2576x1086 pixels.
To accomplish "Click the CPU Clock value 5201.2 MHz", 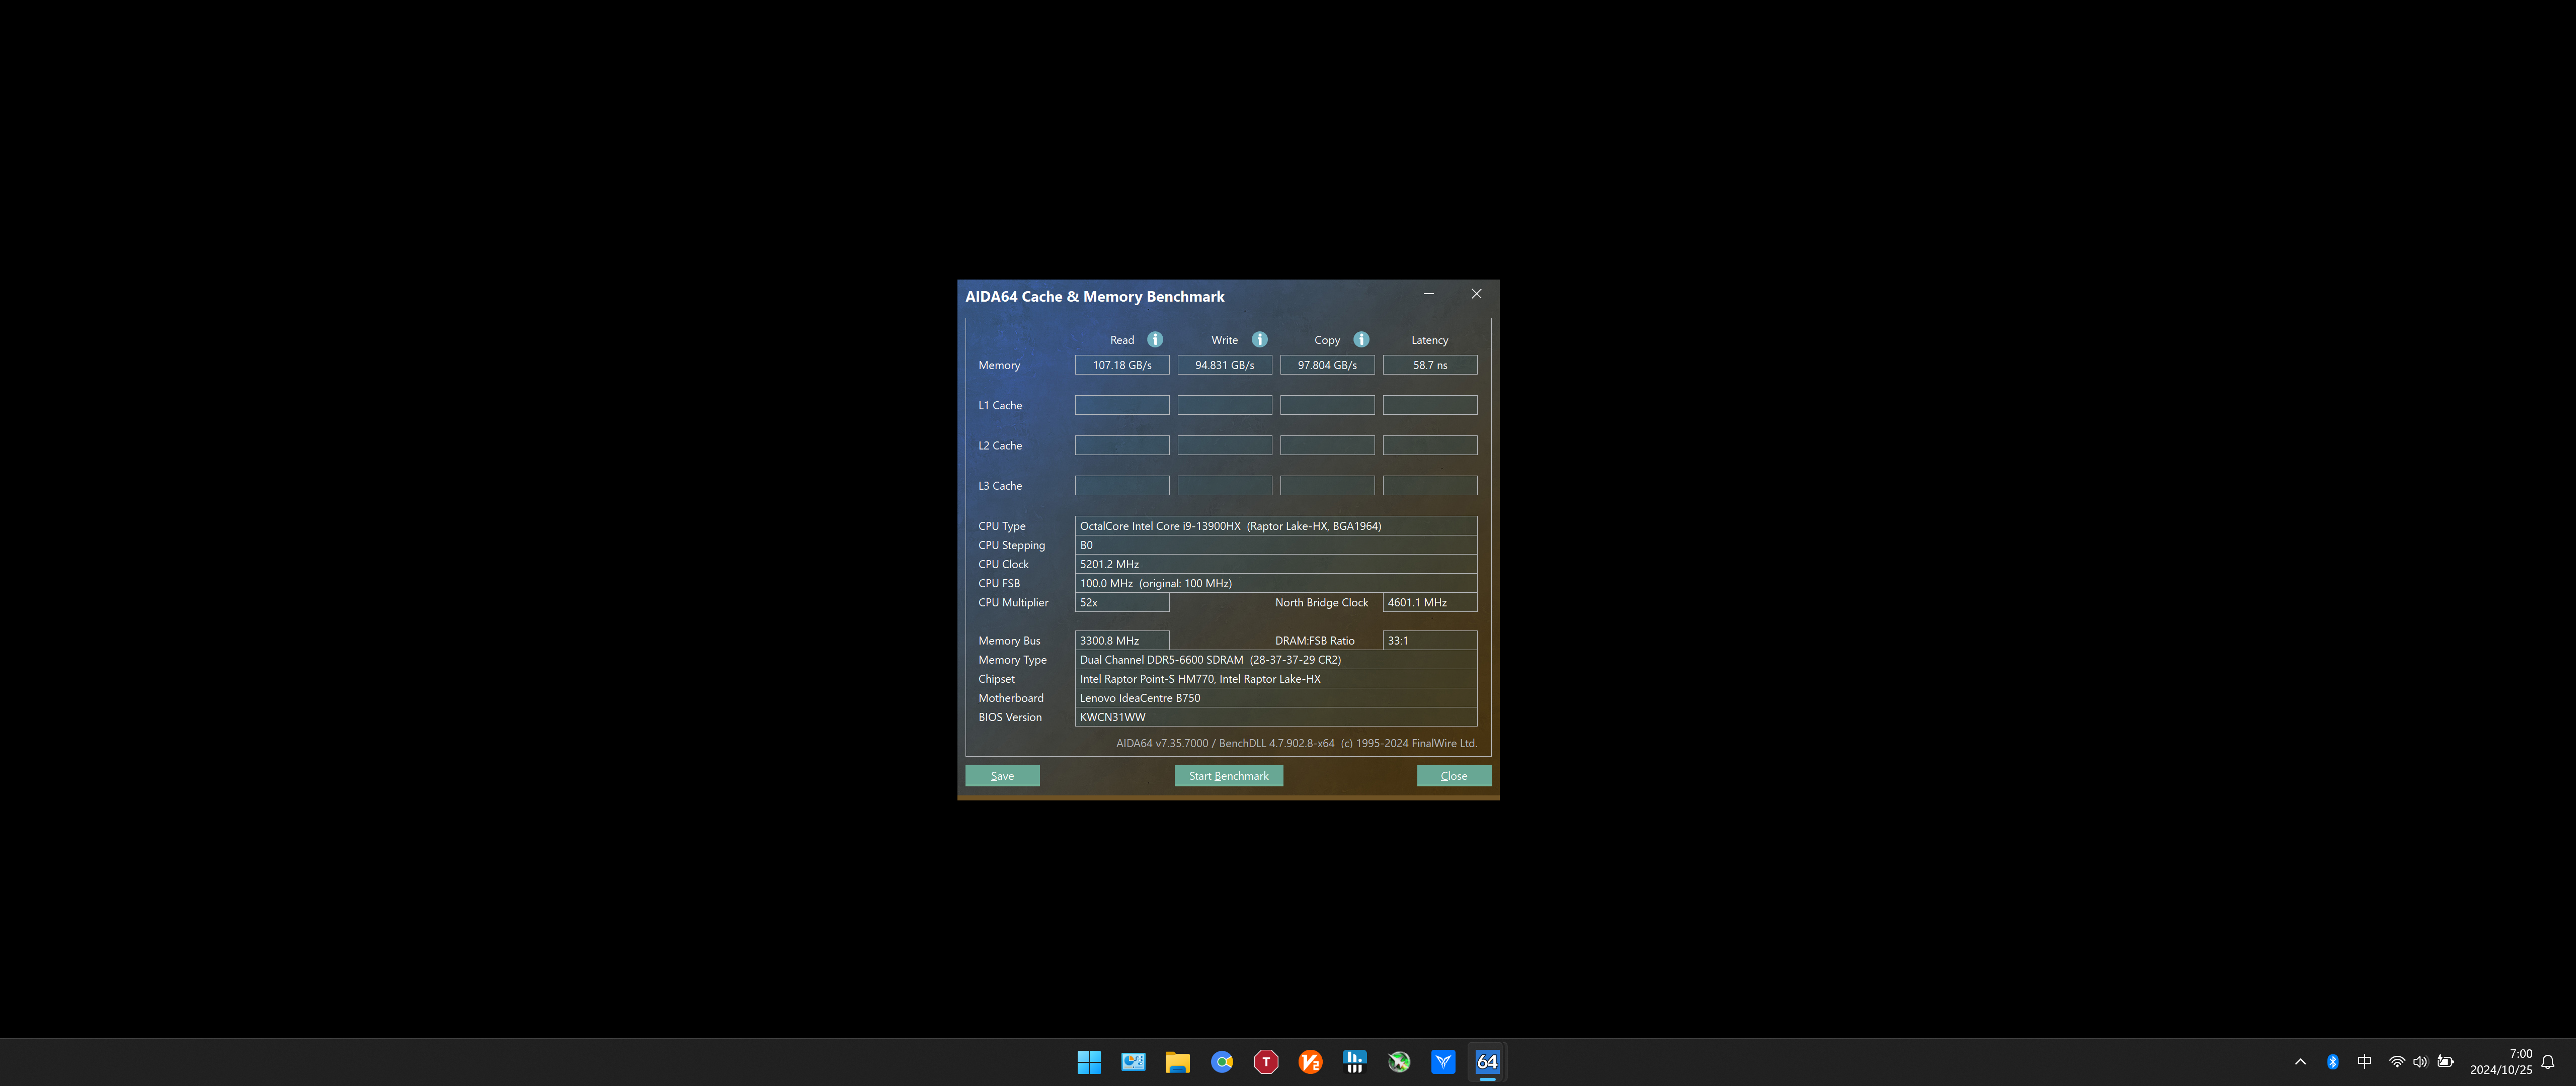I will [1275, 565].
